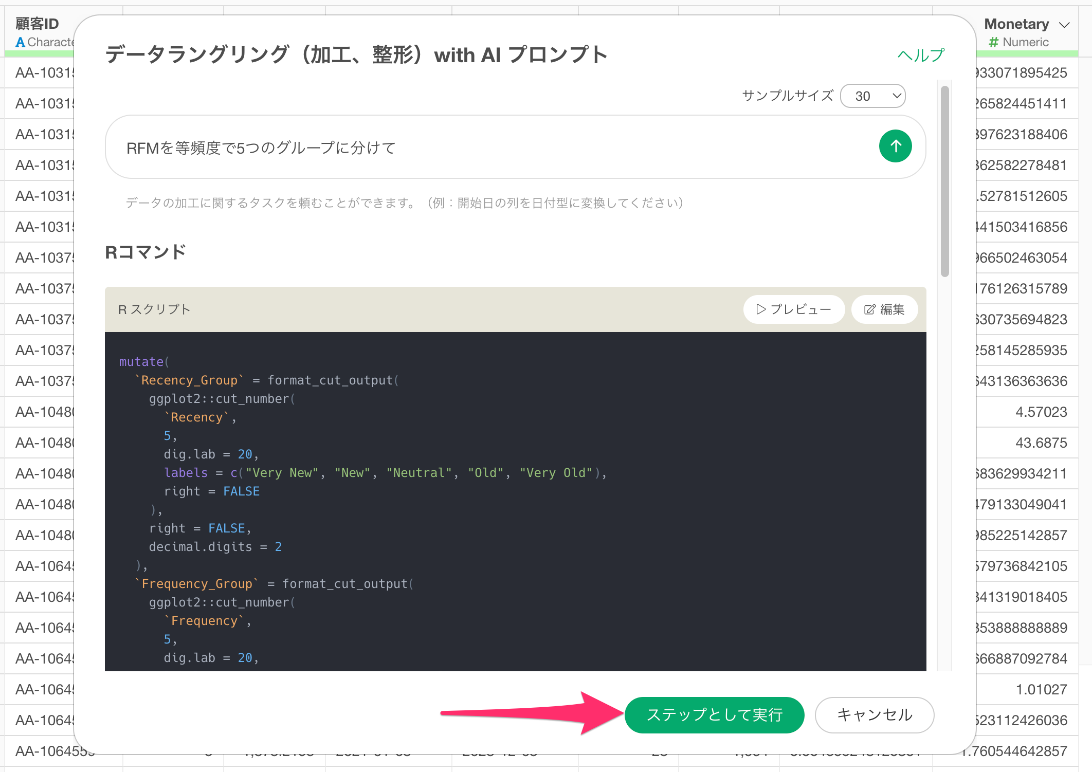The width and height of the screenshot is (1092, 772).
Task: Click the 編集 edit button
Action: (x=884, y=309)
